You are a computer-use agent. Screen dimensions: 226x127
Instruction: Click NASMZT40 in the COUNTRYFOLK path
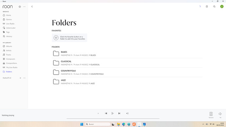(66, 74)
